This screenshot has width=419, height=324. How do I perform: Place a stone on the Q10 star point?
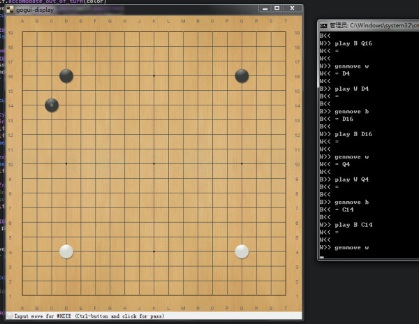pos(242,163)
